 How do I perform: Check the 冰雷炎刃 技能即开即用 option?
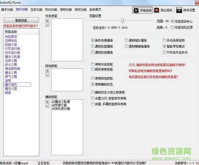pyautogui.click(x=93, y=98)
